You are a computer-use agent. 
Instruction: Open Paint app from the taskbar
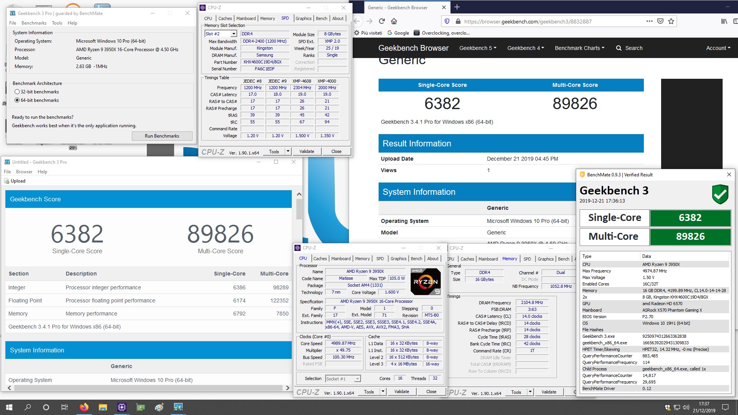[x=159, y=407]
